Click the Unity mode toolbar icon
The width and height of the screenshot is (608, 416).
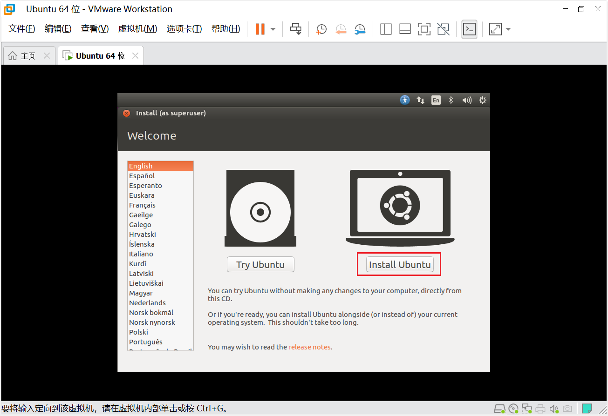pyautogui.click(x=443, y=29)
